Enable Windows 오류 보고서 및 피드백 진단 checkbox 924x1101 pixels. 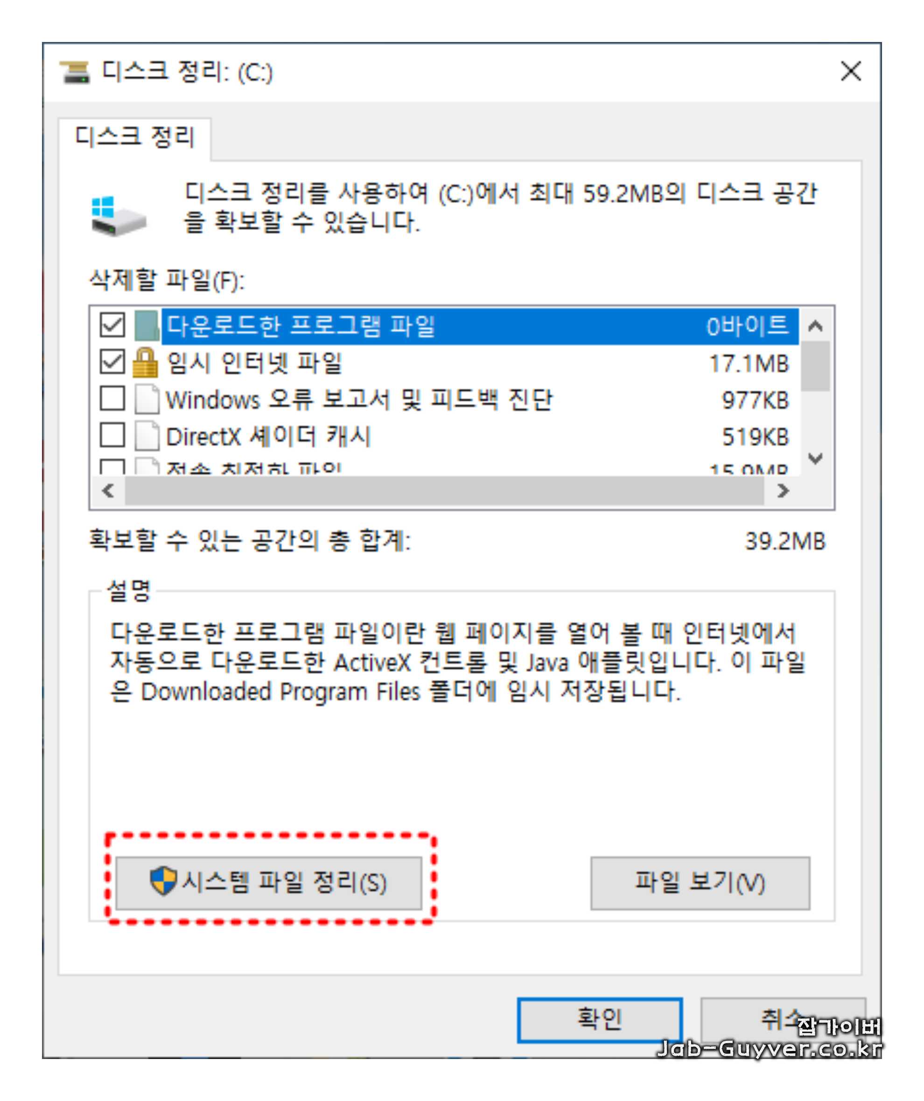click(x=112, y=399)
